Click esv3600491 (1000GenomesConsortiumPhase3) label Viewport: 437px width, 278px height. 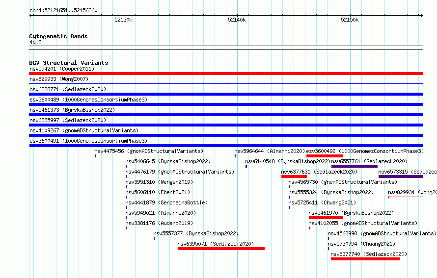[88, 141]
